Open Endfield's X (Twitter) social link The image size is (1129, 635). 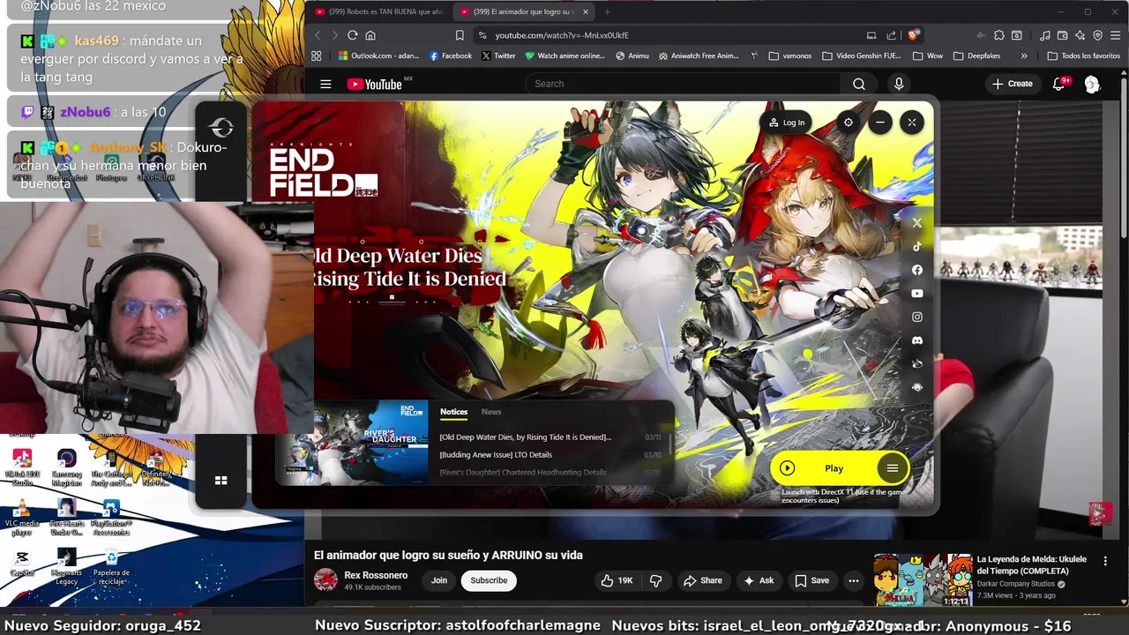(x=917, y=223)
